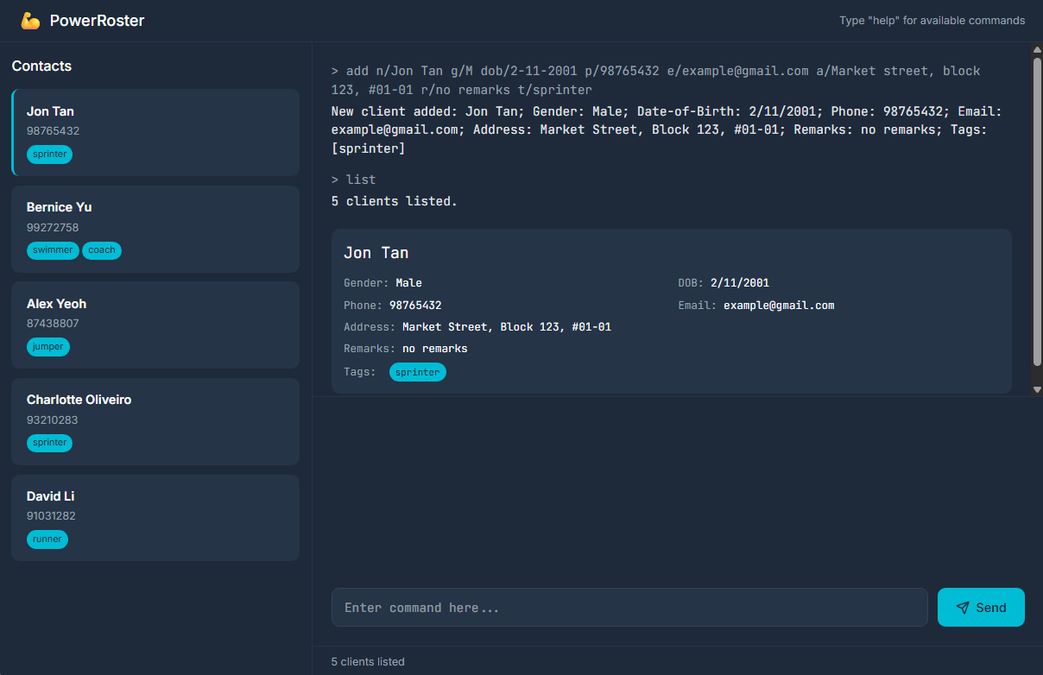This screenshot has width=1043, height=675.
Task: Click the sprinter tag under Charlotte Oliveiro
Action: (x=50, y=443)
